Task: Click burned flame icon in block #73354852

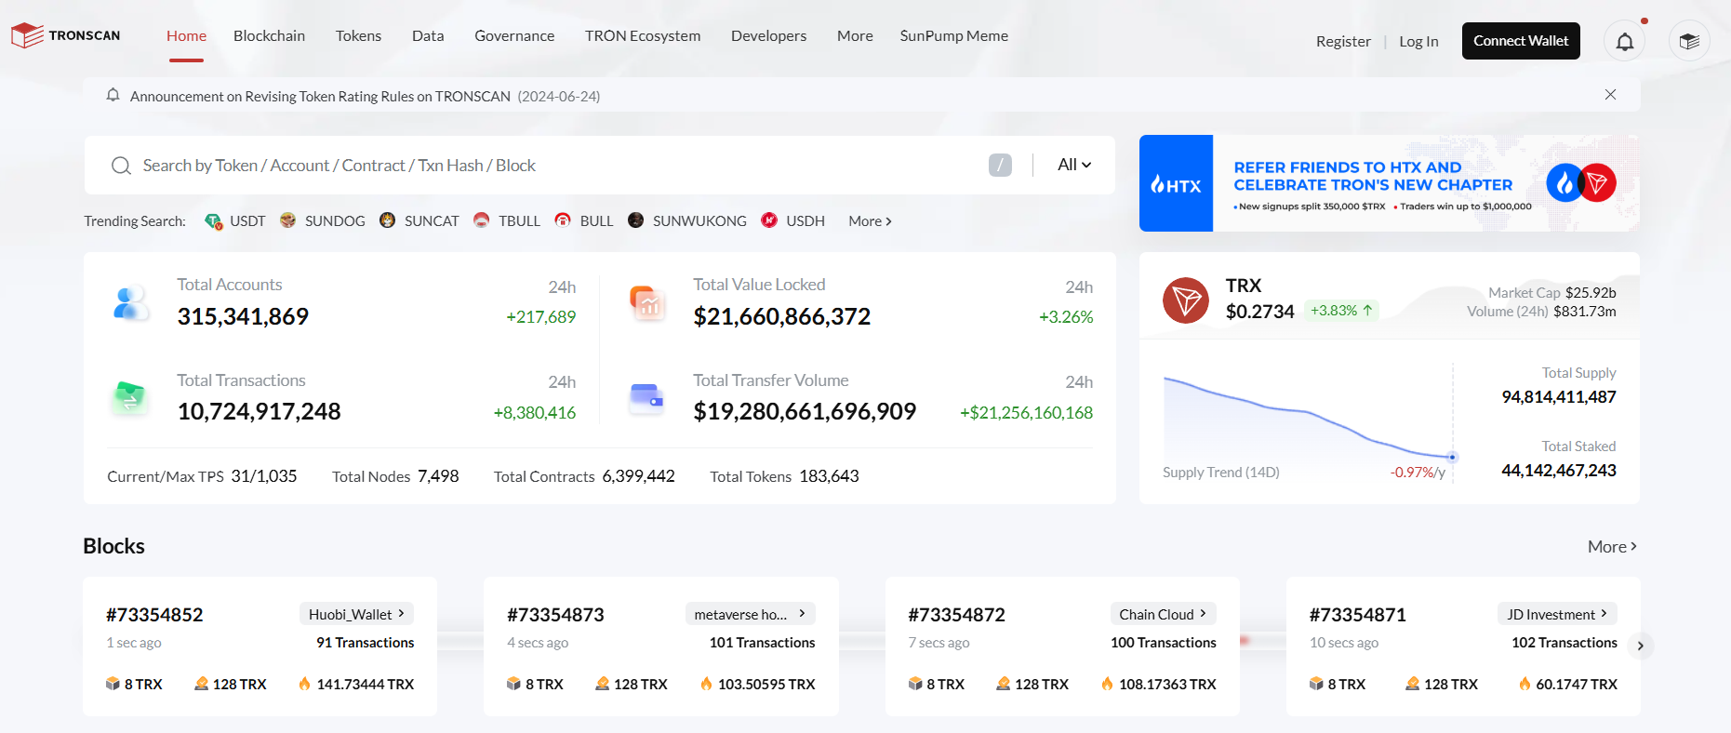Action: click(304, 684)
